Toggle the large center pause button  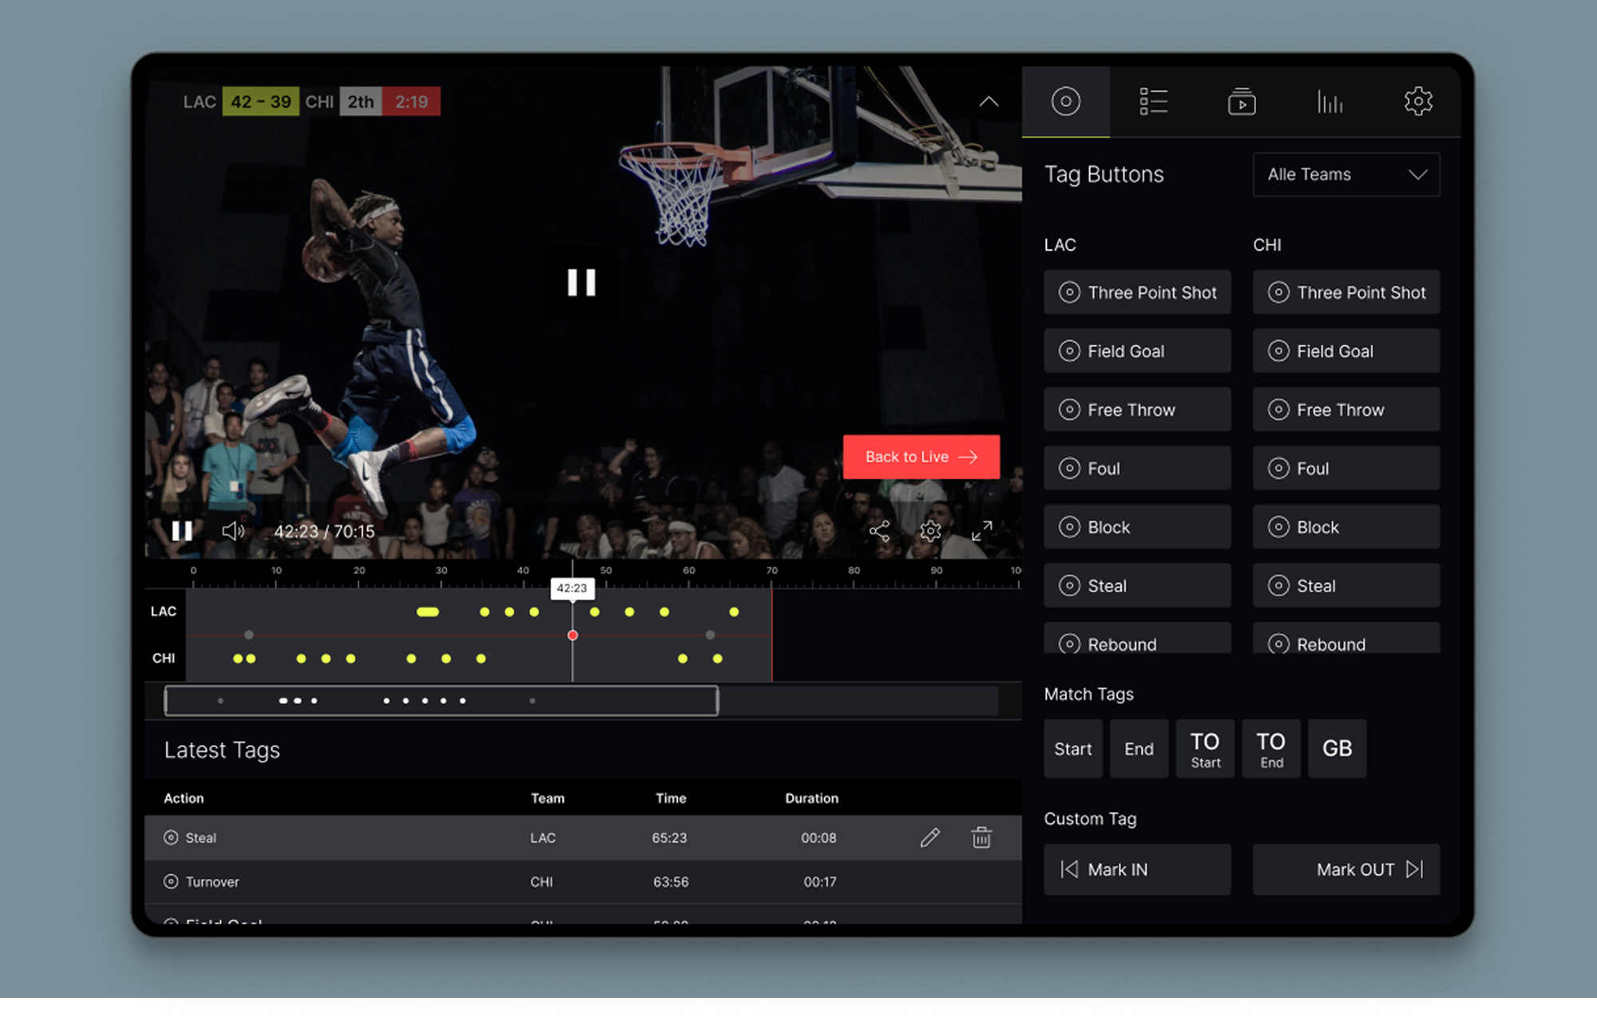pos(581,282)
